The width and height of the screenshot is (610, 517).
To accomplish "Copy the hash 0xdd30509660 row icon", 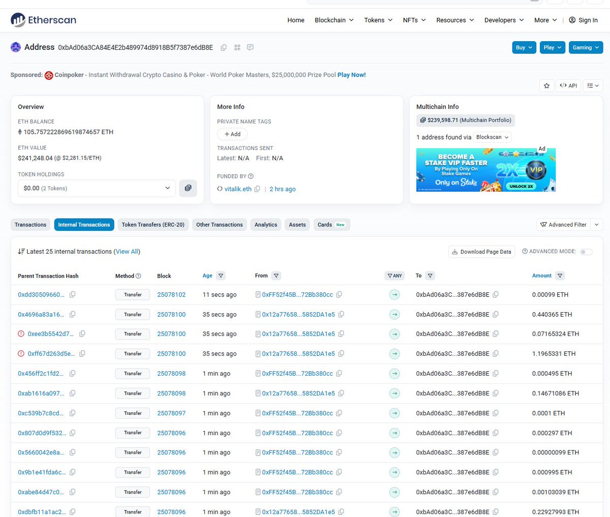I will [72, 295].
